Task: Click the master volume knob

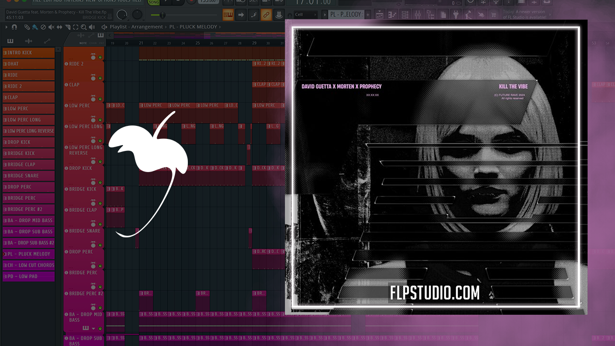Action: [122, 15]
